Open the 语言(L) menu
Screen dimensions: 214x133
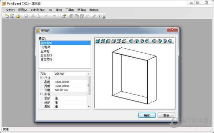click(81, 10)
